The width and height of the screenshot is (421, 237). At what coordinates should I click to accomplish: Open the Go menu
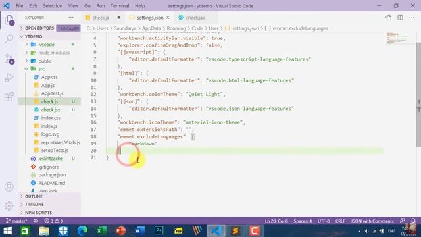[x=87, y=6]
